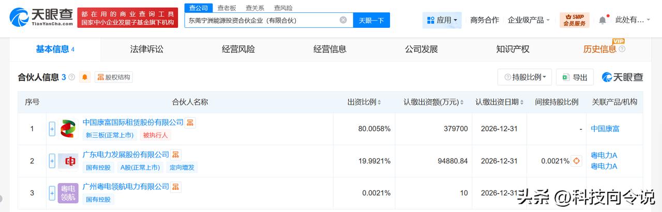This screenshot has height=212, width=662.
Task: Open 中国康富国际租赁股份有限公司 link
Action: (x=133, y=122)
